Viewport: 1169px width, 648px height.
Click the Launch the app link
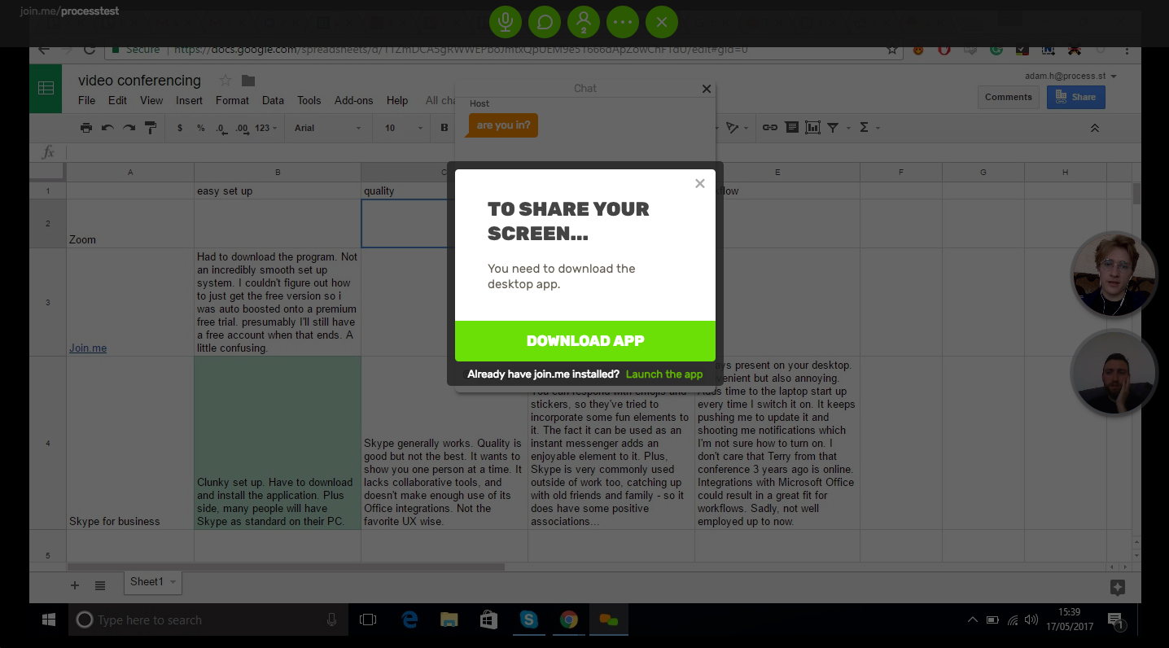(664, 374)
